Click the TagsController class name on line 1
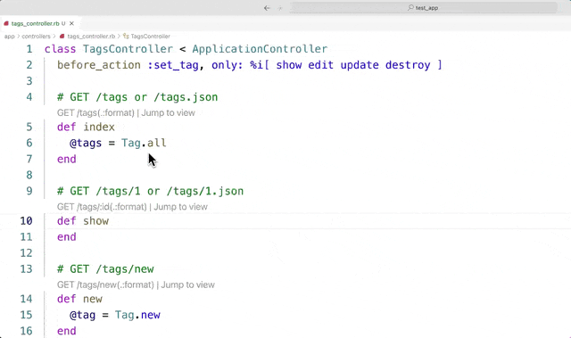Screen dimensions: 571x338 128,49
